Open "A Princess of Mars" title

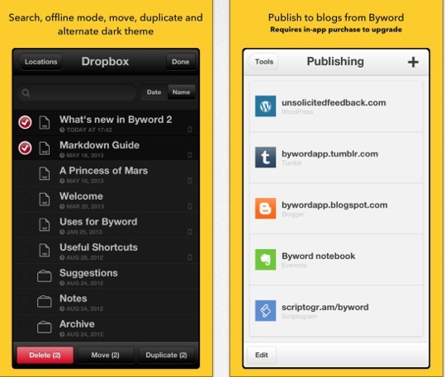(x=103, y=171)
